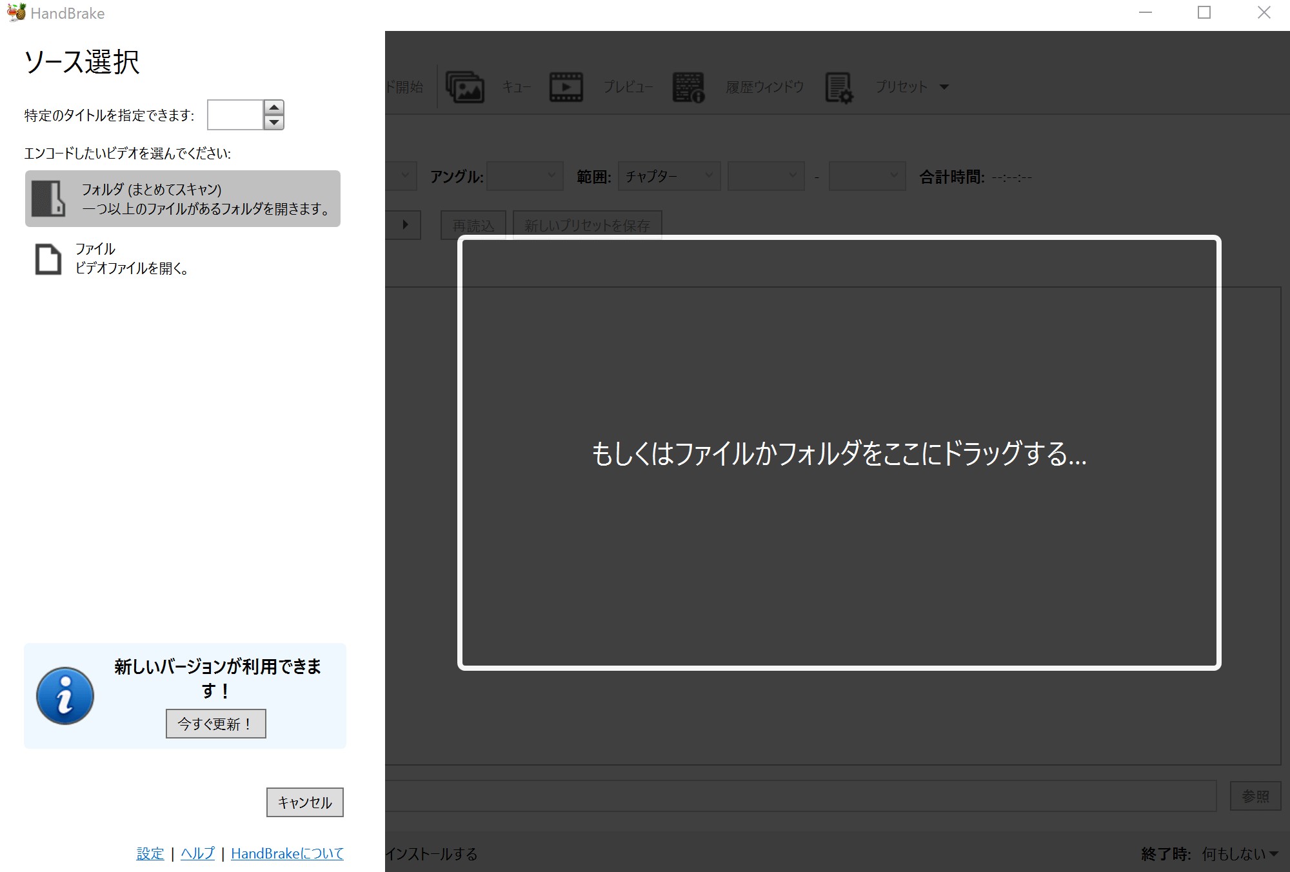The height and width of the screenshot is (872, 1290).
Task: Expand the プリセット toolbar dropdown arrow
Action: [944, 87]
